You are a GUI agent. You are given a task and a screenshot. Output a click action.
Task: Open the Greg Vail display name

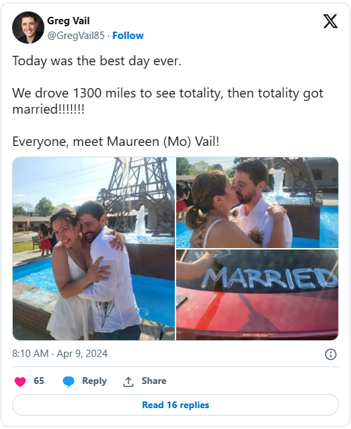point(69,21)
